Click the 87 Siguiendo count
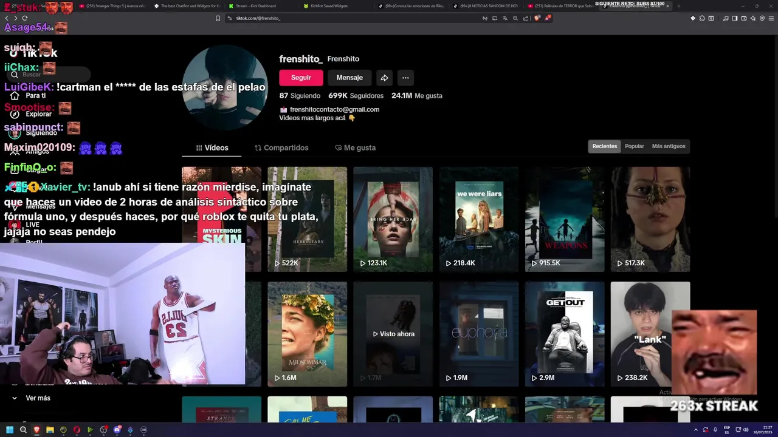The width and height of the screenshot is (778, 437). [300, 96]
